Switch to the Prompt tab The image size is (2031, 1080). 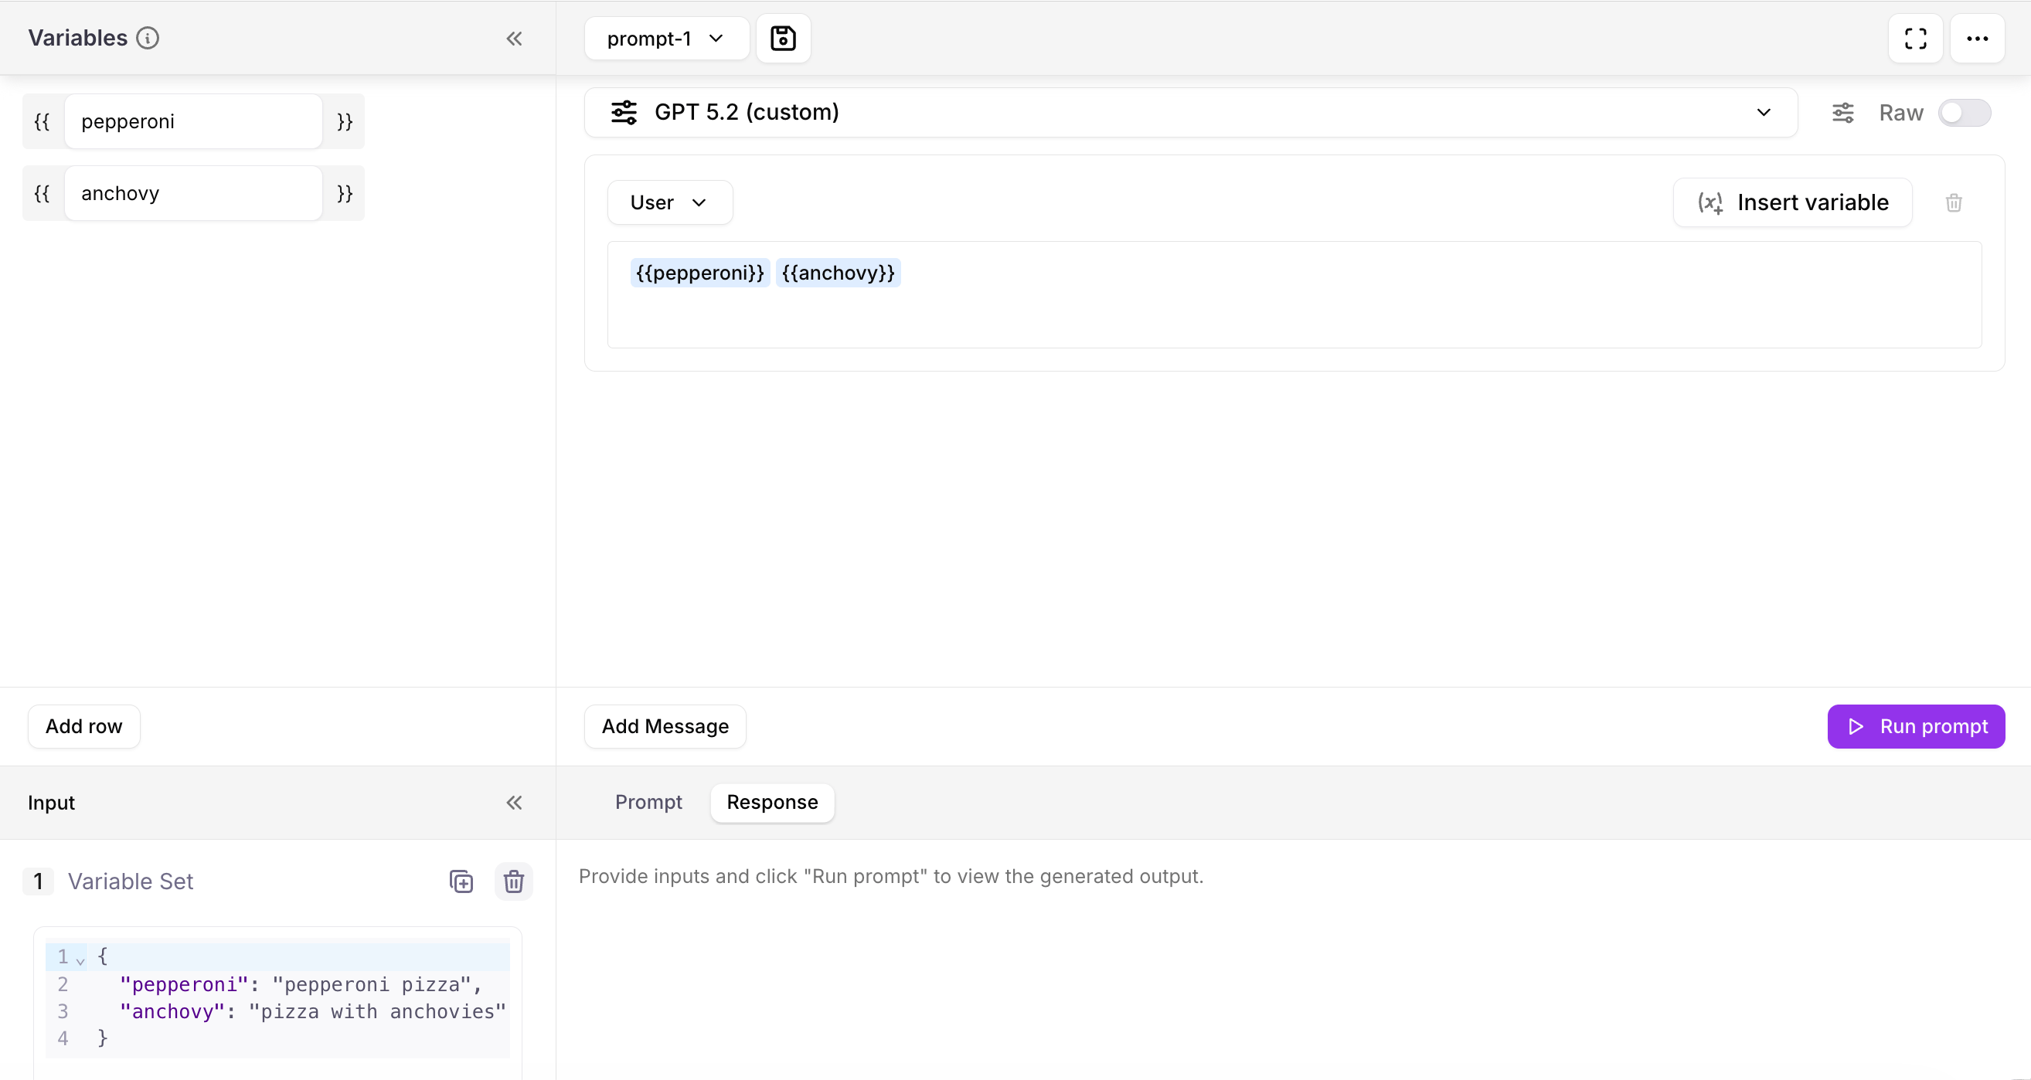click(648, 803)
